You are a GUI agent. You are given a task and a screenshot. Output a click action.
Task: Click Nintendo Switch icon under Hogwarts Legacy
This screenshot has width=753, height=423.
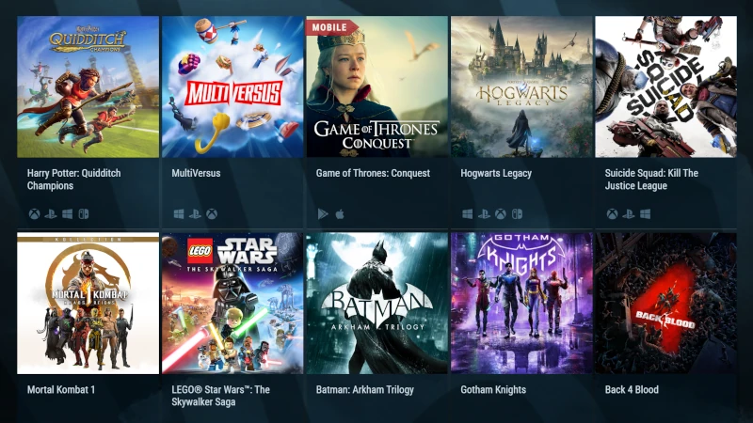(517, 214)
